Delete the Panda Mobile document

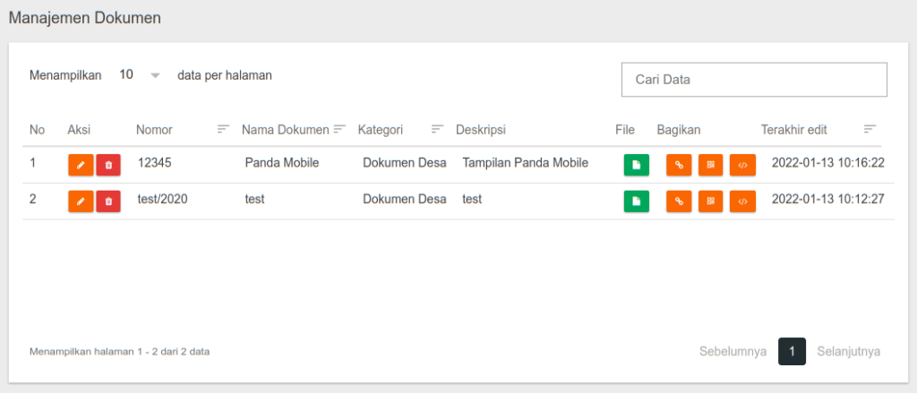[108, 165]
